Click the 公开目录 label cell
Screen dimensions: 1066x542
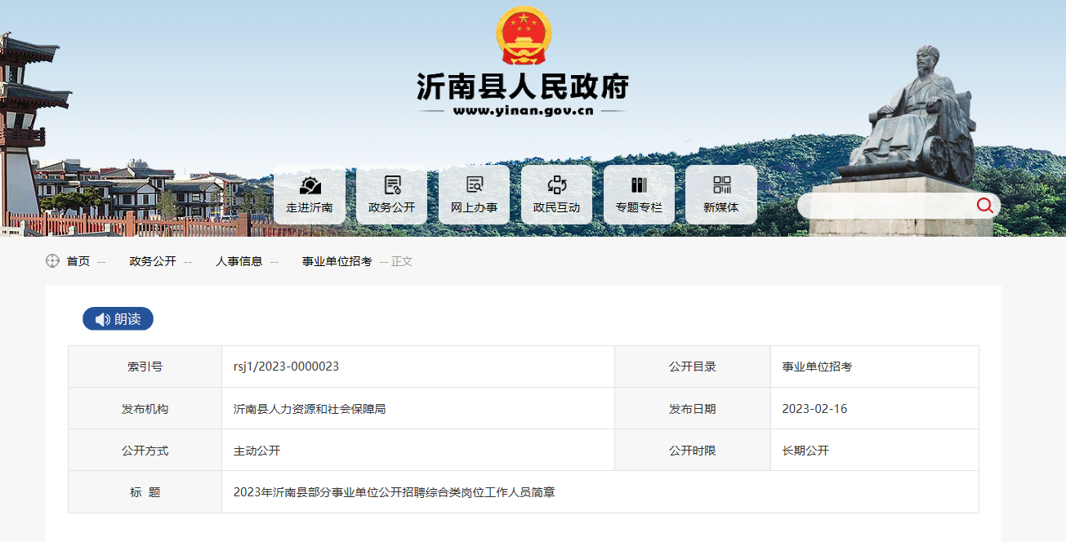pos(693,367)
